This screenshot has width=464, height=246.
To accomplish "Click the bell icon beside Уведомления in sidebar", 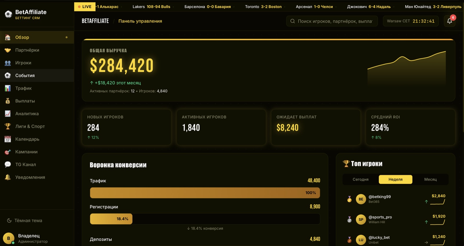I will 8,177.
